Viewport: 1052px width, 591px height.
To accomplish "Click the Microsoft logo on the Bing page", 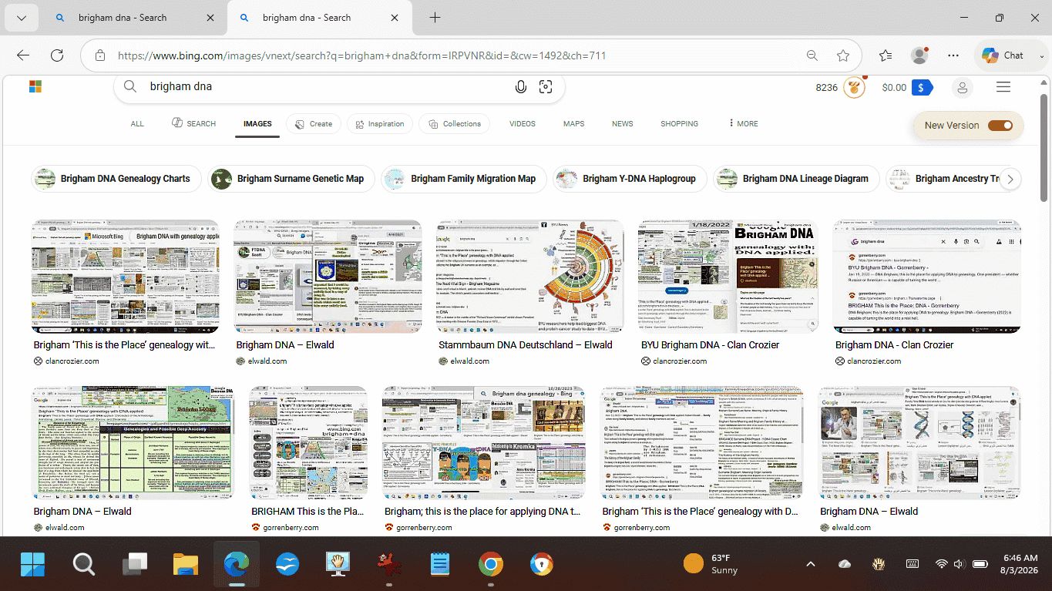I will (35, 86).
